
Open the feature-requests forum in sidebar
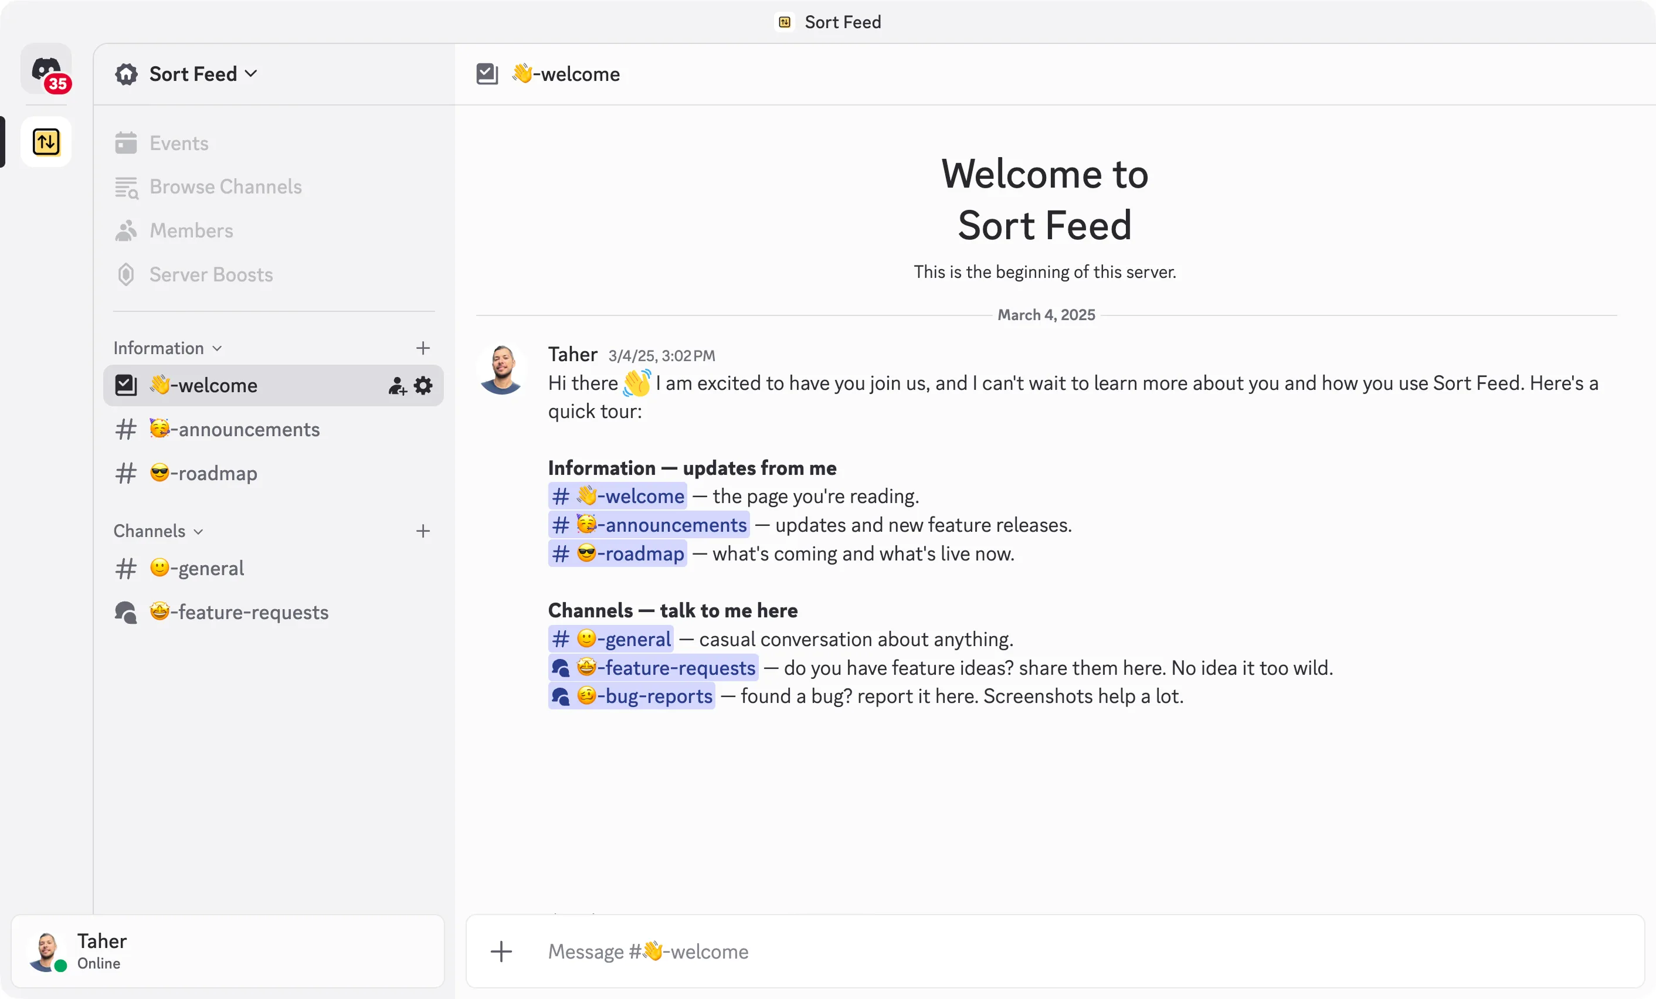(273, 612)
